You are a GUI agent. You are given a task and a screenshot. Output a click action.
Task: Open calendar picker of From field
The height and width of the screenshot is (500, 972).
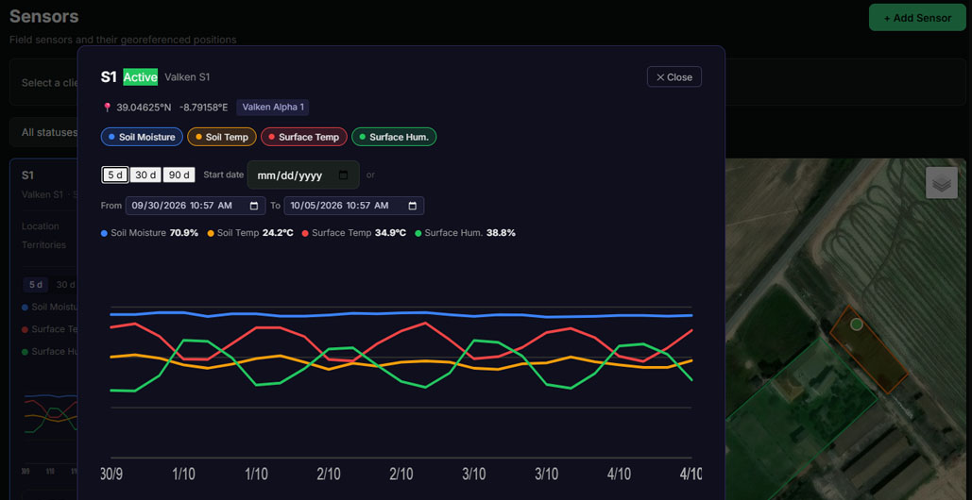(254, 206)
